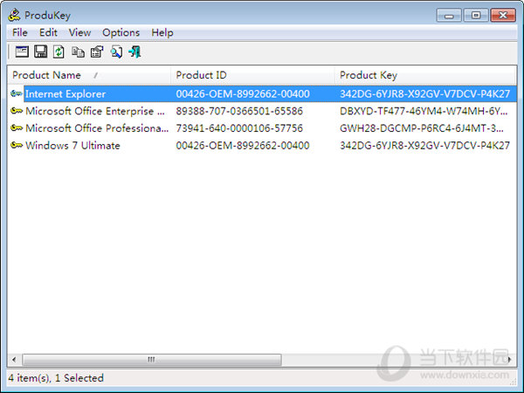The height and width of the screenshot is (393, 524).
Task: Click the key icon beside Windows 7 Ultimate
Action: coord(17,146)
